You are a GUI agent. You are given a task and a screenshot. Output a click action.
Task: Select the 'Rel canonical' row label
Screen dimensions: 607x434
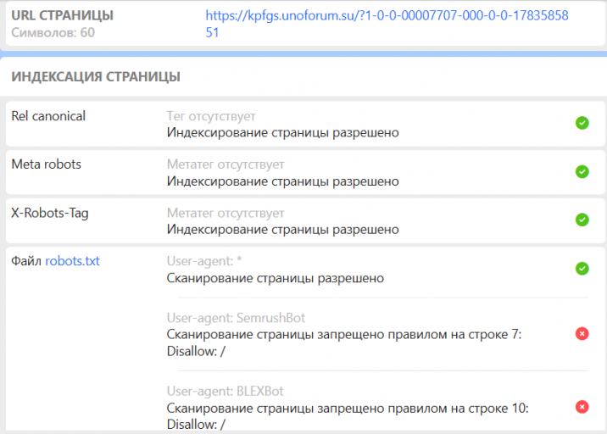[x=48, y=116]
